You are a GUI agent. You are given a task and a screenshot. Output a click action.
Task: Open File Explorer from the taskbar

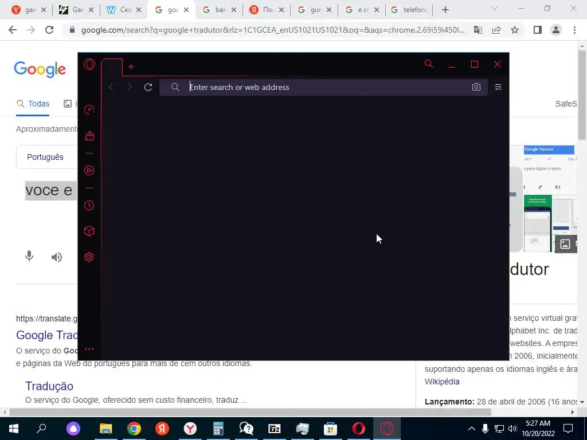click(x=106, y=429)
